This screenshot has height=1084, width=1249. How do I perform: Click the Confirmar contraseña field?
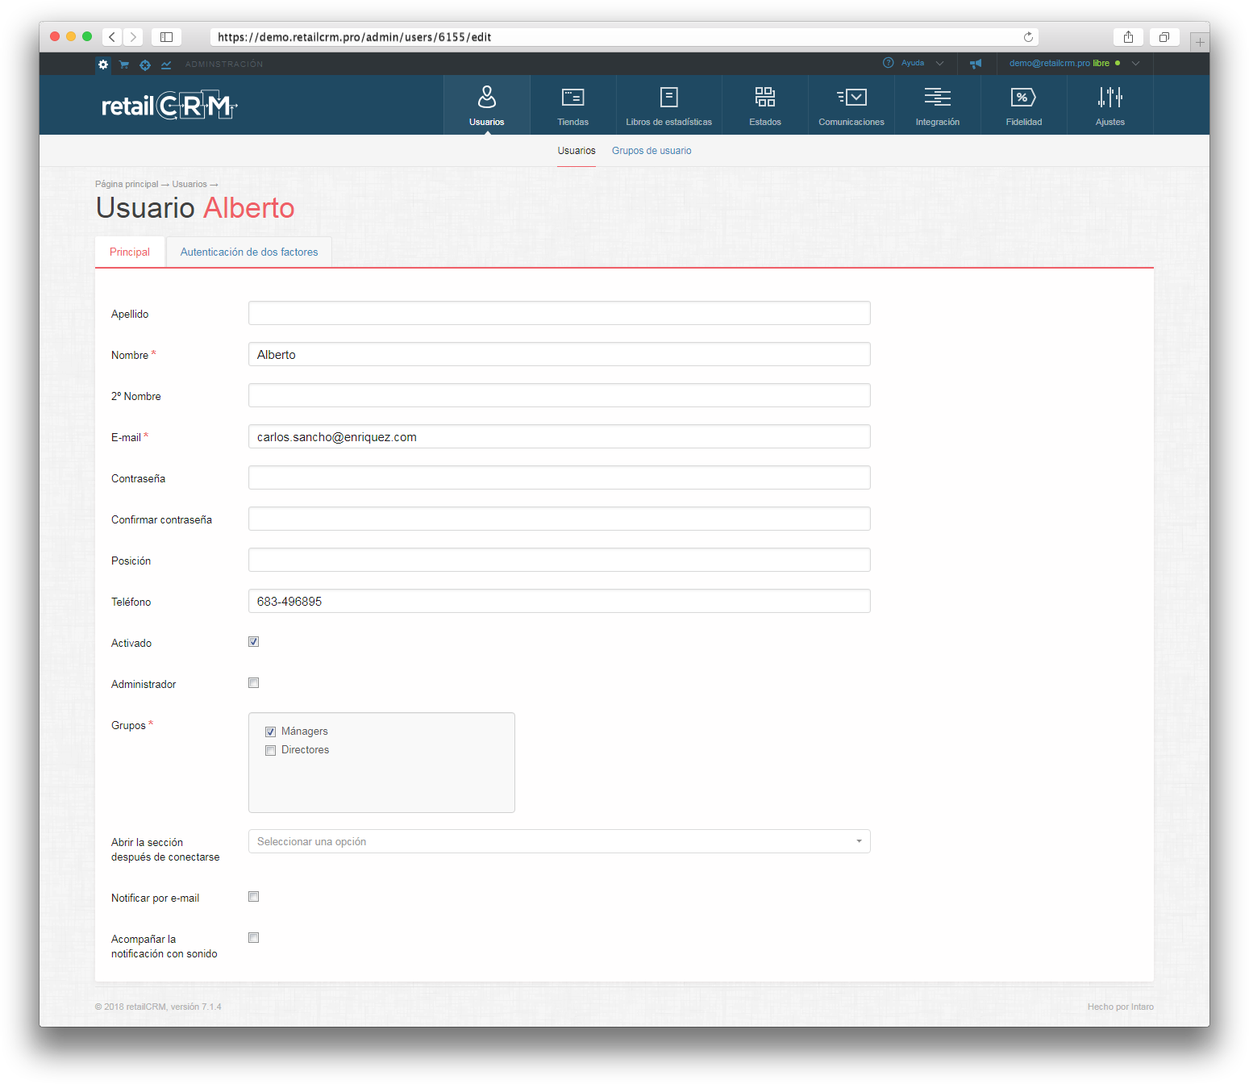[560, 519]
